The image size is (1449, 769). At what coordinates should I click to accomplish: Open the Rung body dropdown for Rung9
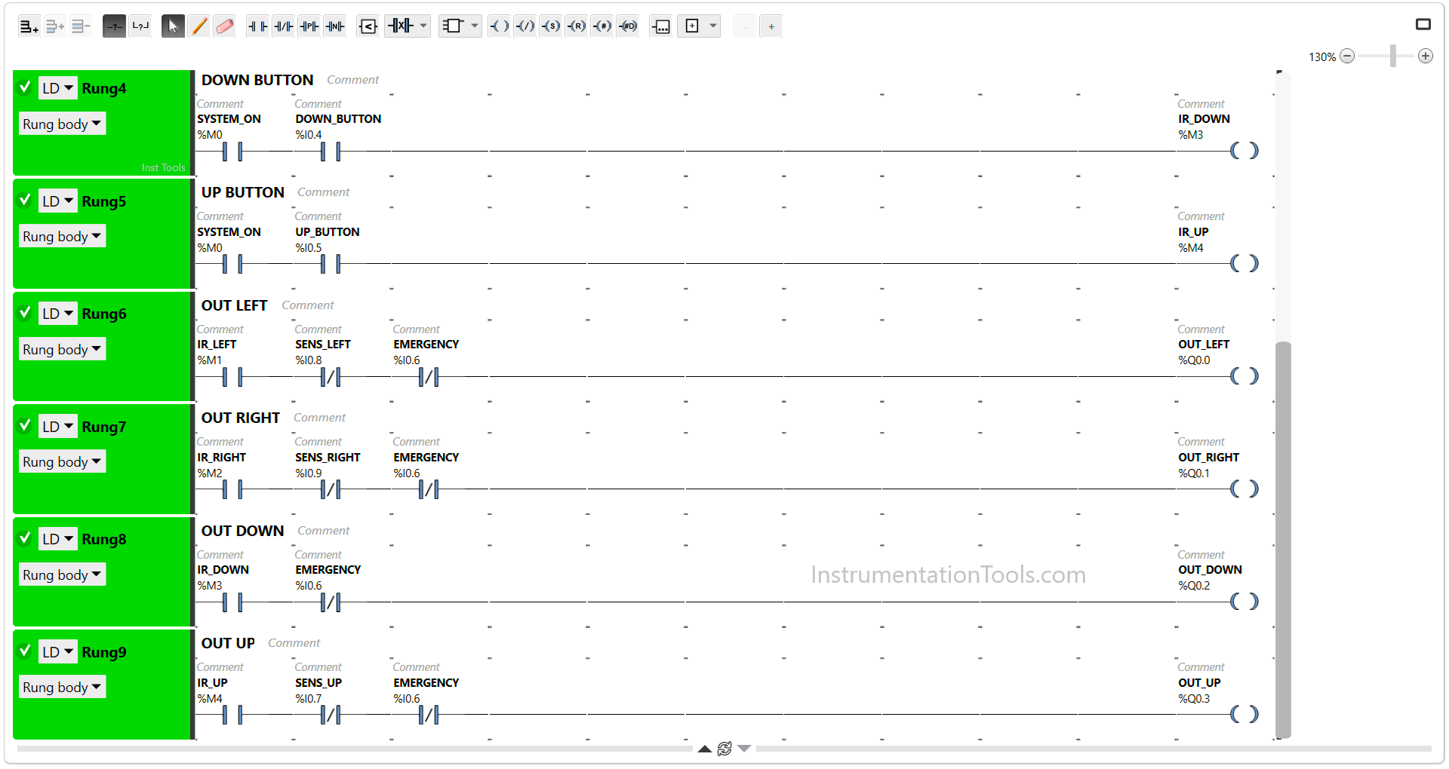tap(63, 687)
